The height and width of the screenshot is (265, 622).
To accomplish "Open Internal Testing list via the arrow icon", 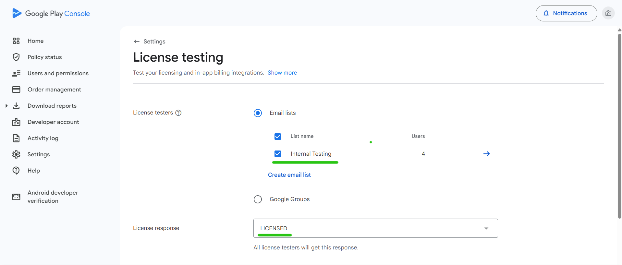I will coord(486,154).
